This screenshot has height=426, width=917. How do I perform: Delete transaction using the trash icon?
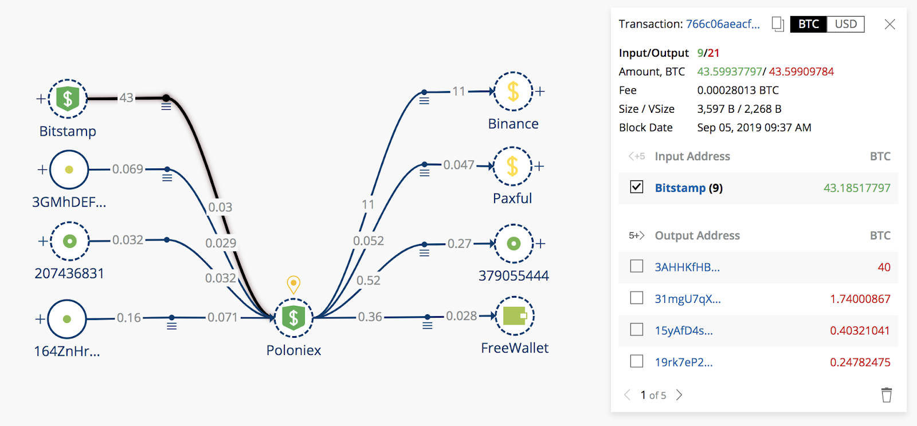886,395
